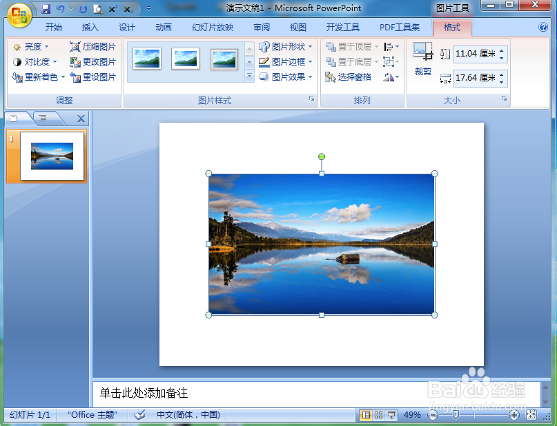Screen dimensions: 557x426
Task: Expand the full picture styles gallery
Action: [249, 76]
